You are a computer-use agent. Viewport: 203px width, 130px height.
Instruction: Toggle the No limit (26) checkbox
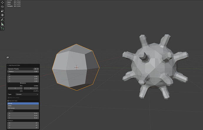pos(8,101)
